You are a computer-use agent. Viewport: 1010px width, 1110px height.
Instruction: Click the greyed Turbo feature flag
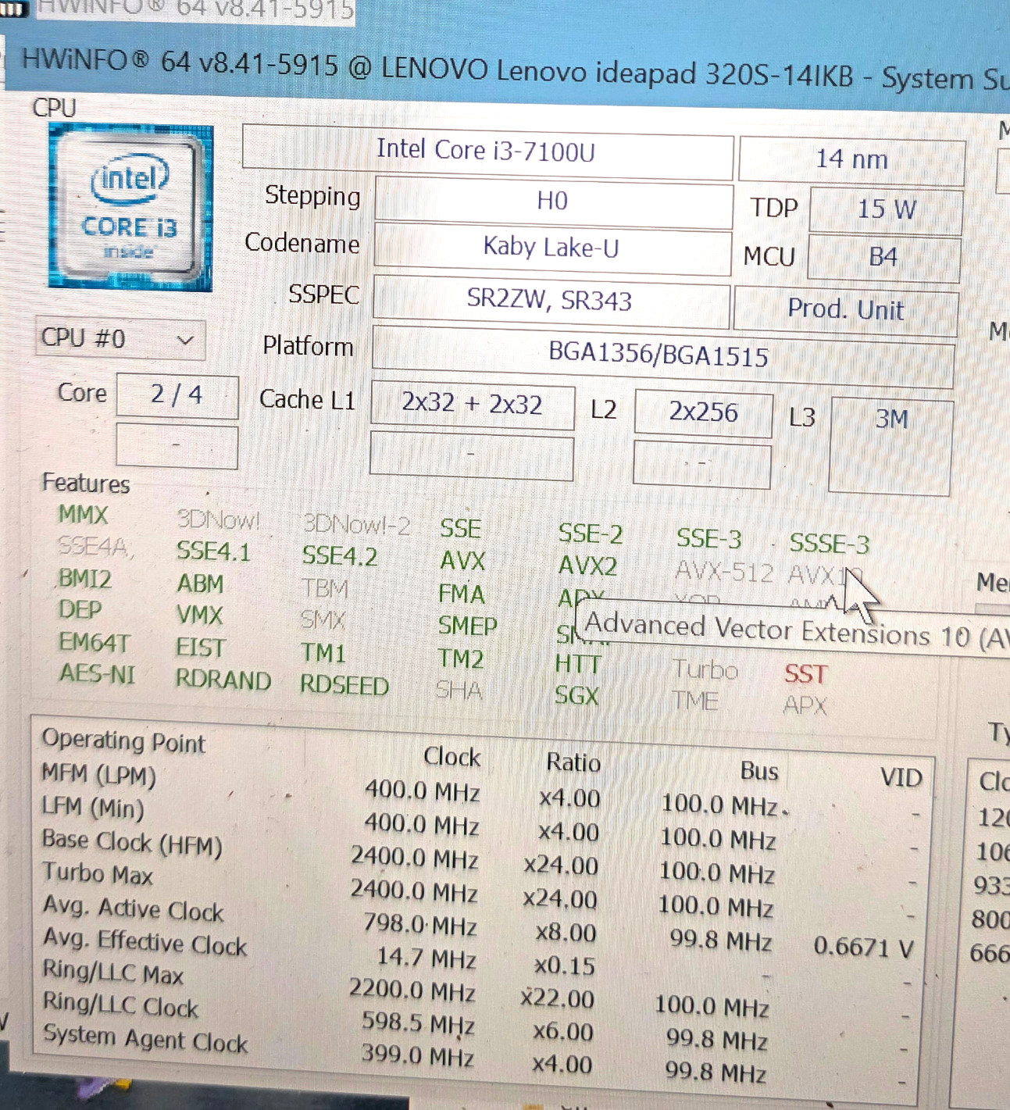click(705, 669)
